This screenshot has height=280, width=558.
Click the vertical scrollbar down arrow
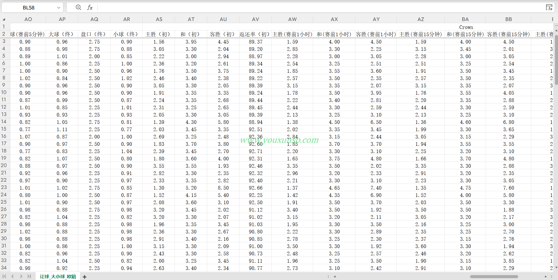pos(556,268)
